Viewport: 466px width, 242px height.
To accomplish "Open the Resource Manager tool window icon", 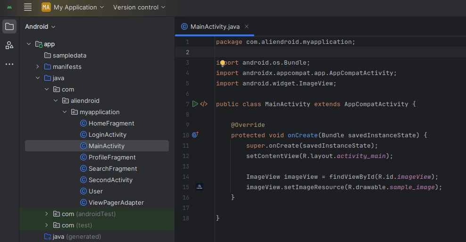I will (9, 45).
